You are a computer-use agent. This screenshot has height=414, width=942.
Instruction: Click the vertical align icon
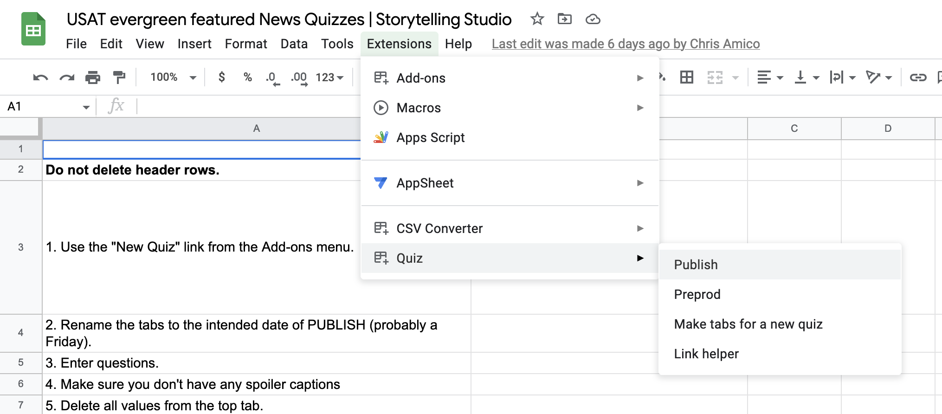pos(800,77)
